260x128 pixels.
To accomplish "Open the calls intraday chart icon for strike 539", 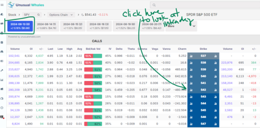I will [191, 70].
